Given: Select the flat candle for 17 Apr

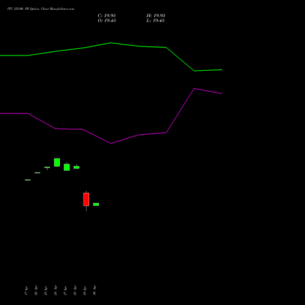Looking at the screenshot, I should point(27,180).
